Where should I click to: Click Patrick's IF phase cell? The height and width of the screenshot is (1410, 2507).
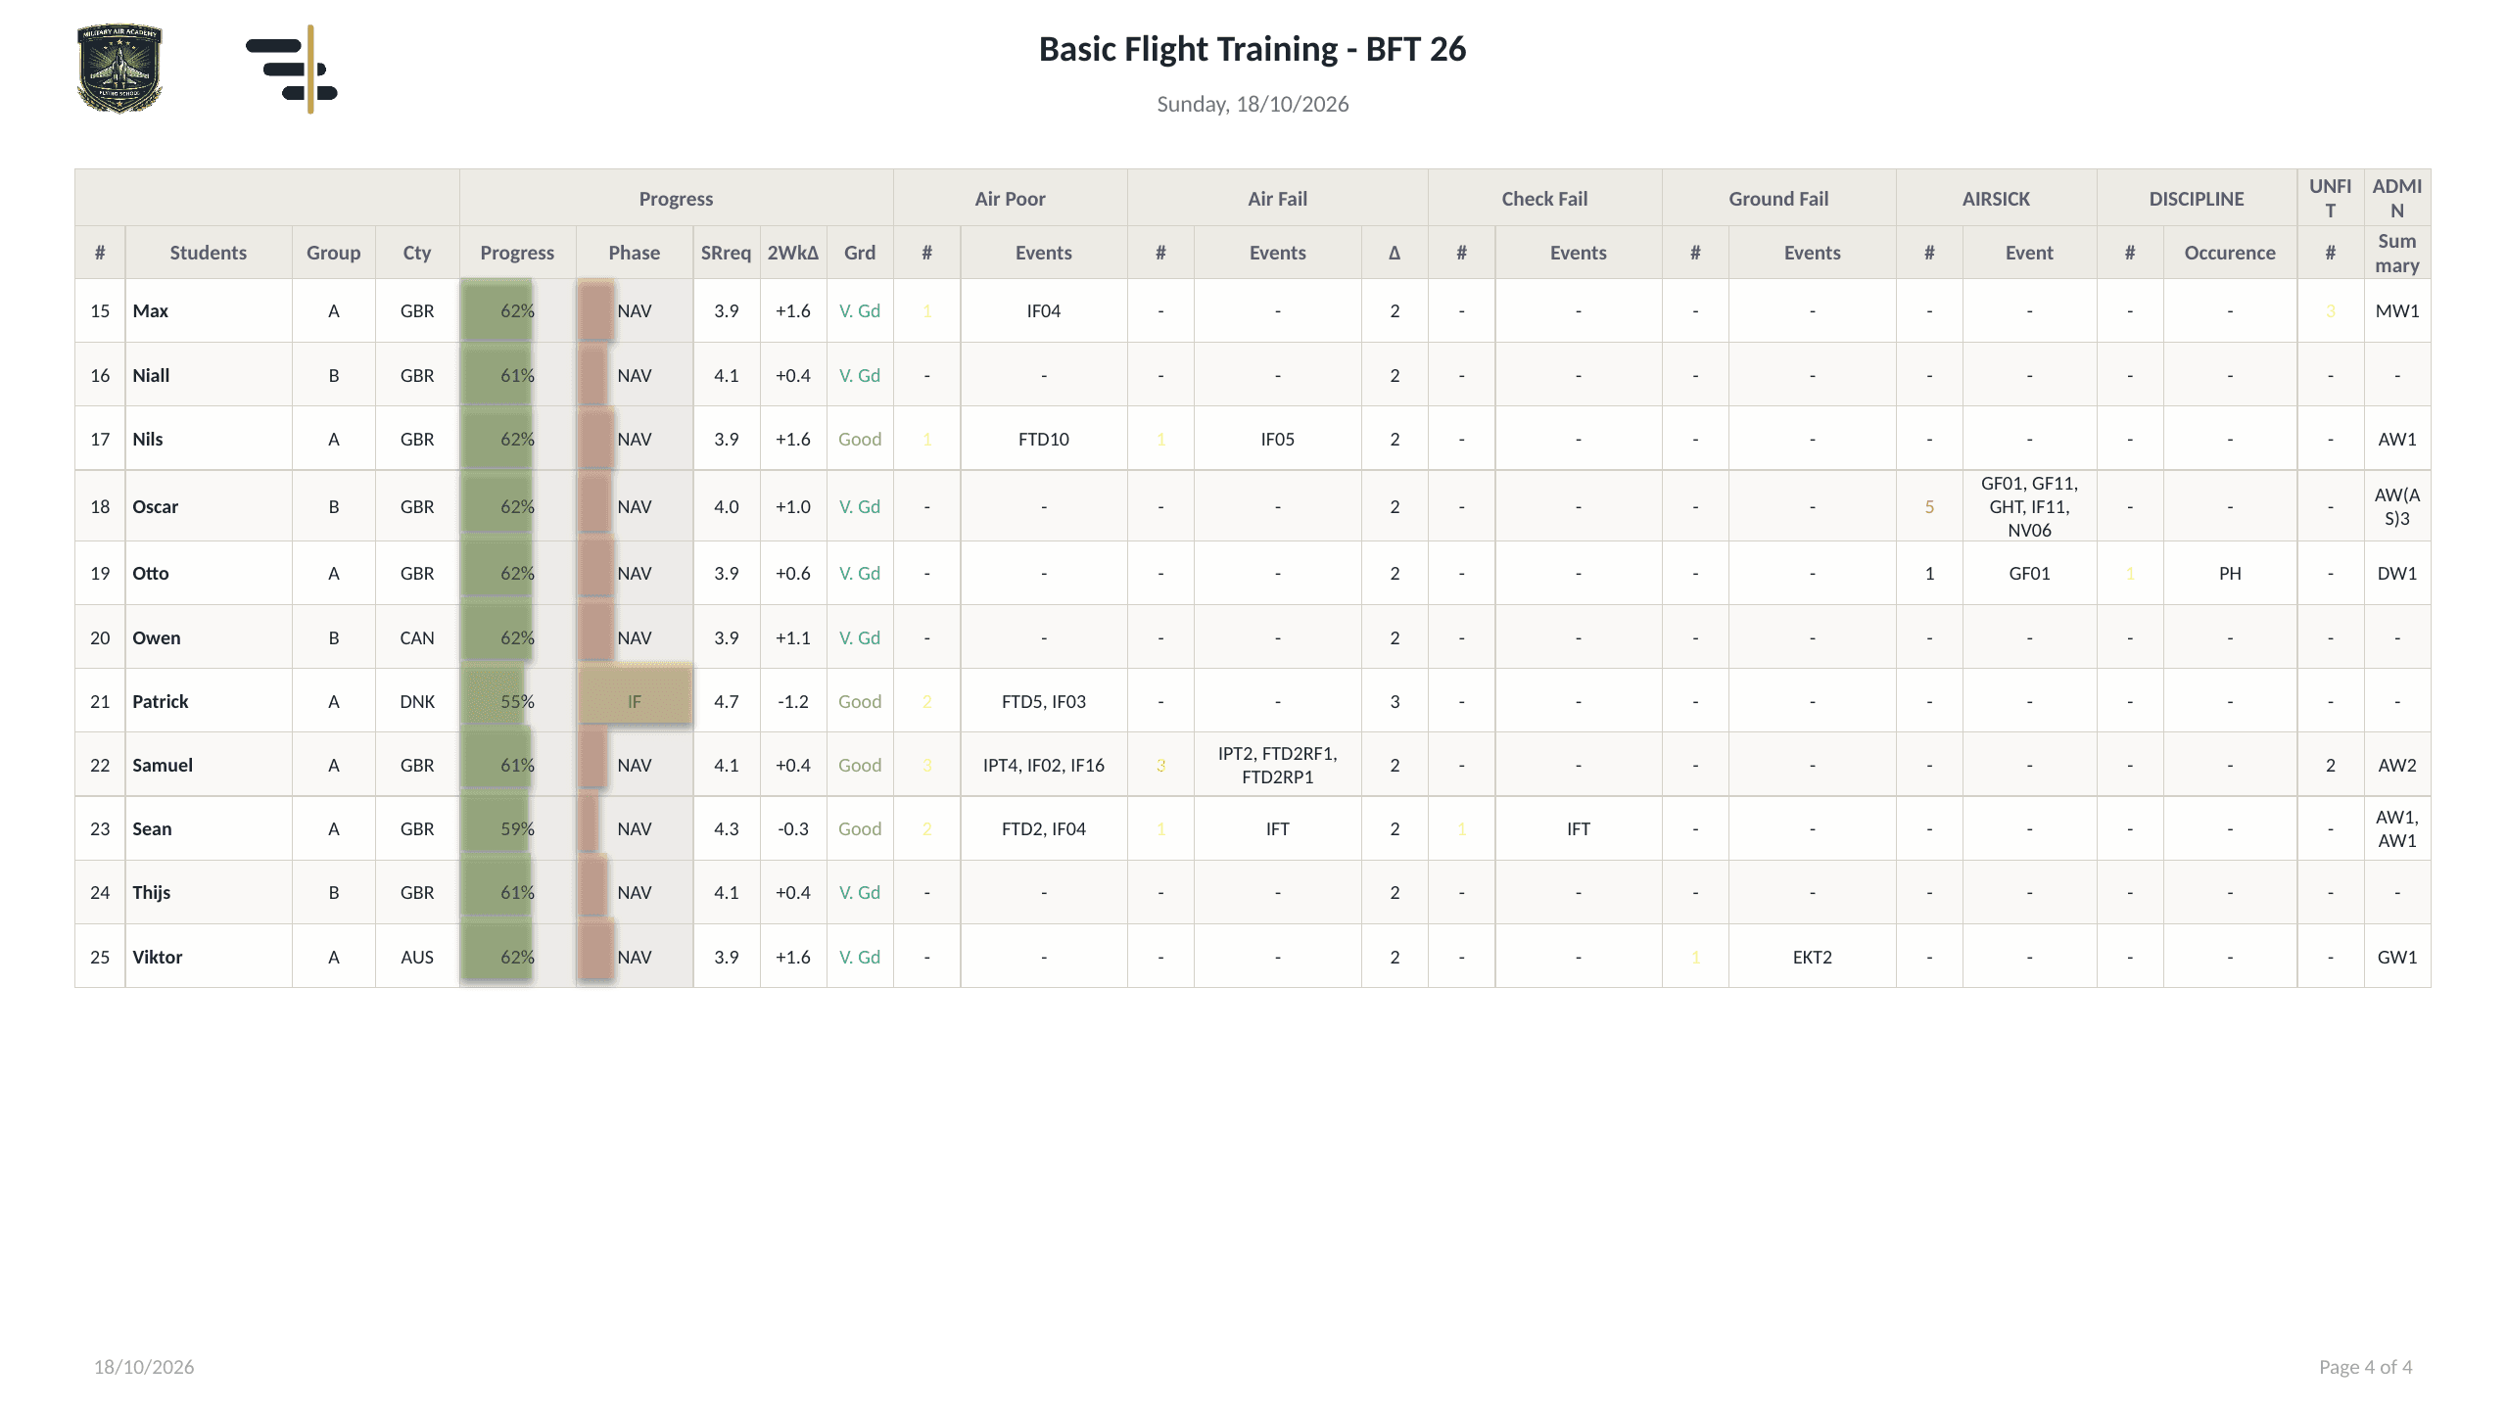coord(635,702)
